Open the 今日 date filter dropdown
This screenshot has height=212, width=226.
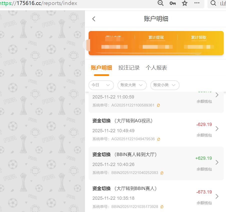click(x=101, y=85)
